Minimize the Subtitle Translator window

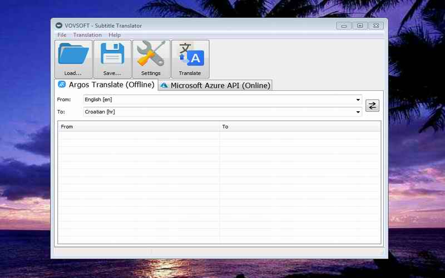pyautogui.click(x=344, y=26)
